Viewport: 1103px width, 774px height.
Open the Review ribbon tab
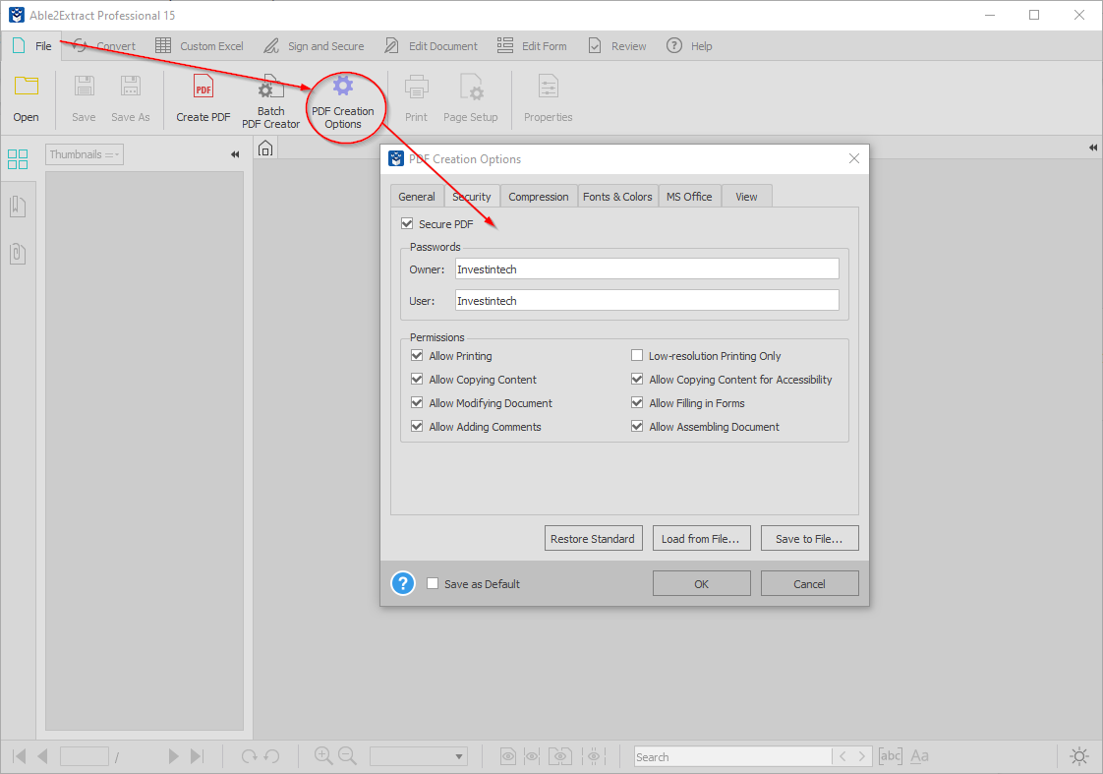(x=616, y=46)
